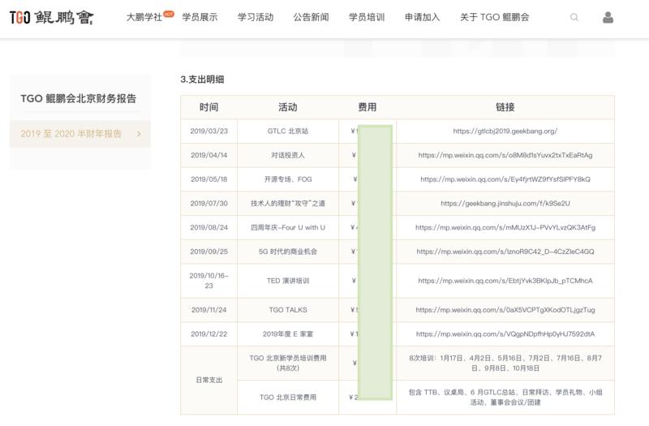Screen dimensions: 649x426
Task: Select the 2019/03/23 date cell
Action: point(209,131)
